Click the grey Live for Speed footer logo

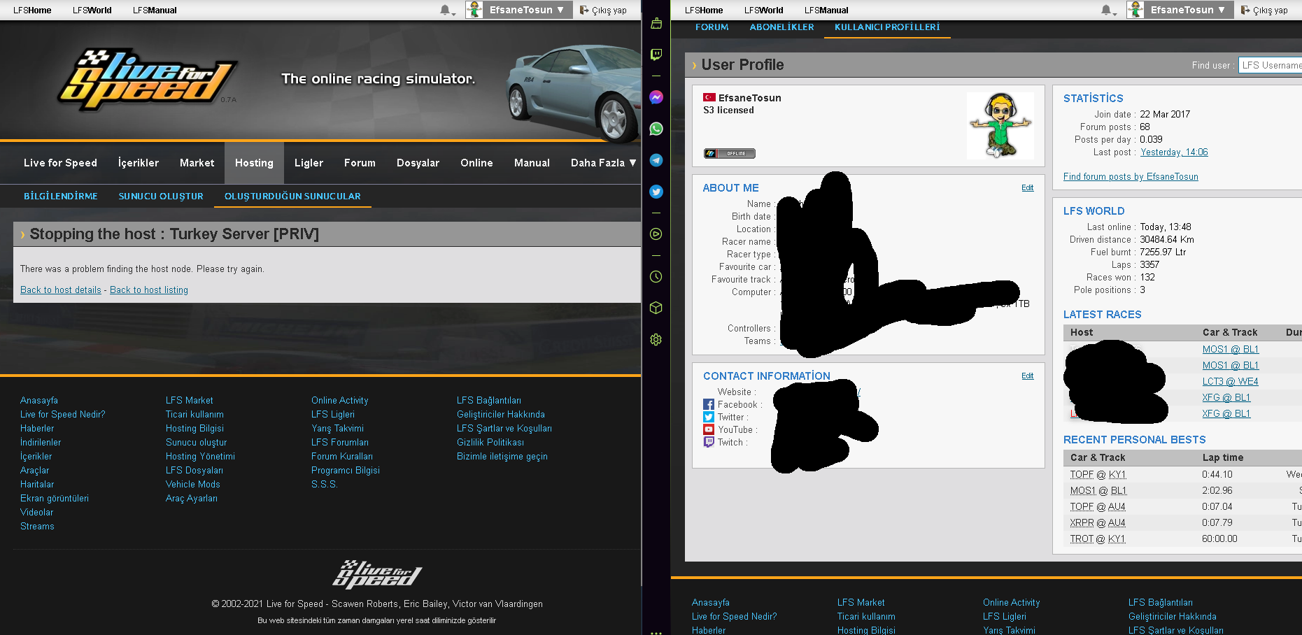tap(377, 574)
